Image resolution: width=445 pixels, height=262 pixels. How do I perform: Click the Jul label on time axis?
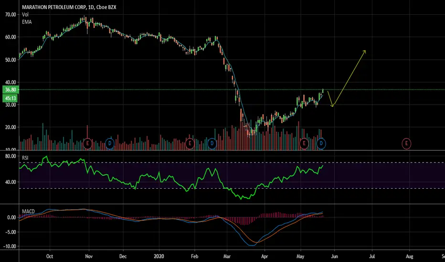click(372, 256)
